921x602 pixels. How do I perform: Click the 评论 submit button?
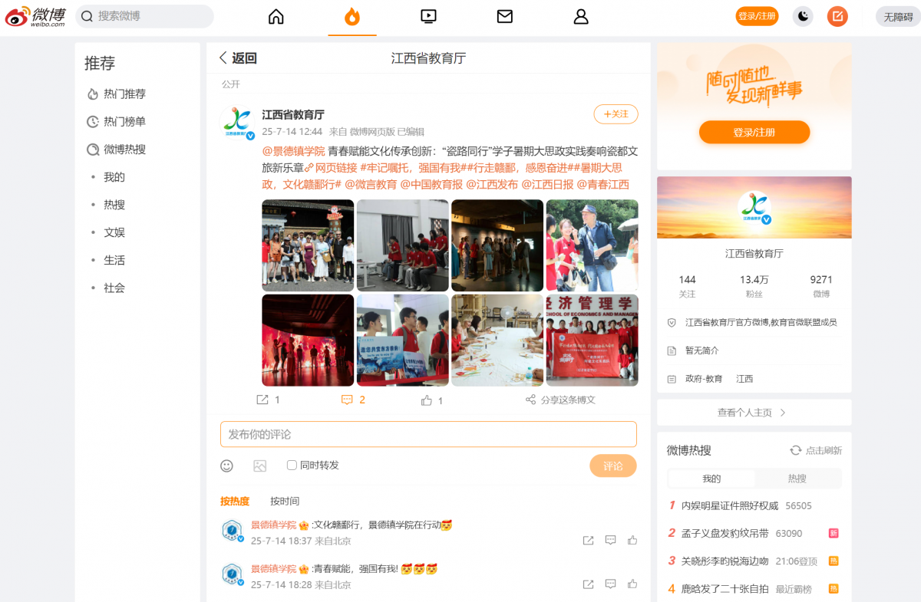point(613,466)
